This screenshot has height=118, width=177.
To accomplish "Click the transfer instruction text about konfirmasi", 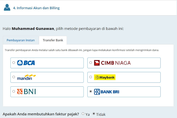I will 82,50.
